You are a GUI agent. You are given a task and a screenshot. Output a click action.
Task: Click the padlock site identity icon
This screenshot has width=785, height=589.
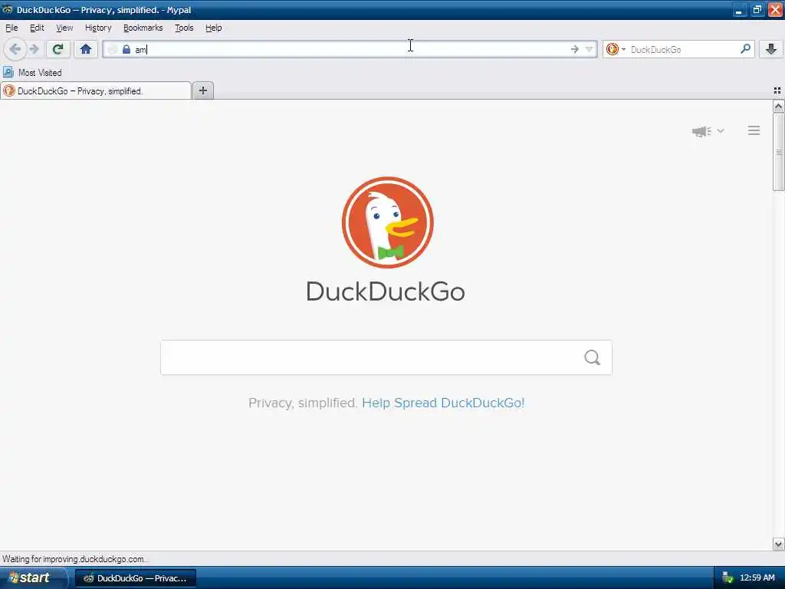[x=126, y=49]
